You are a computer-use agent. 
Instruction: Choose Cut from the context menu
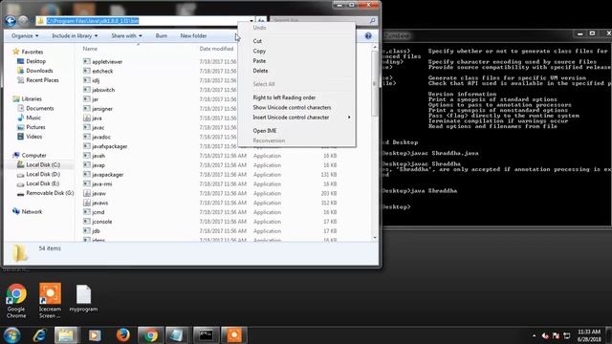257,41
